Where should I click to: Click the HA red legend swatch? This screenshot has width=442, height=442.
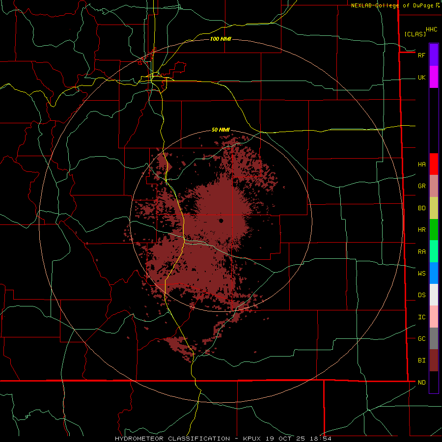click(434, 164)
